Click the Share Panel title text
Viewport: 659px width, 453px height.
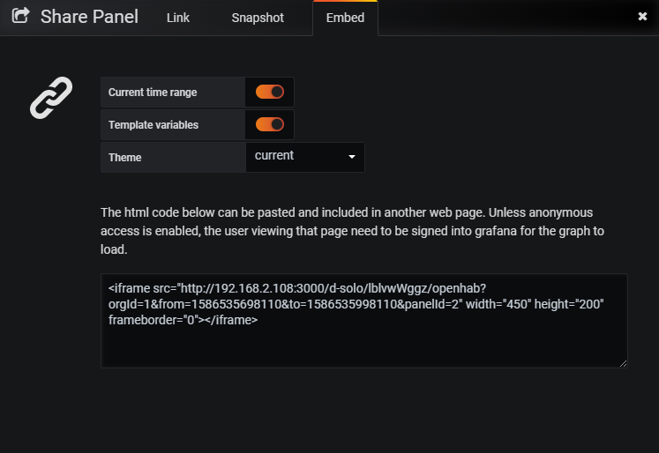[89, 16]
